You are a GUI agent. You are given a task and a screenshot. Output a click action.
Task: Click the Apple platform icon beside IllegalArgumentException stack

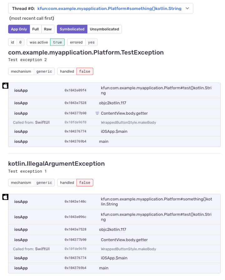[x=5, y=197]
